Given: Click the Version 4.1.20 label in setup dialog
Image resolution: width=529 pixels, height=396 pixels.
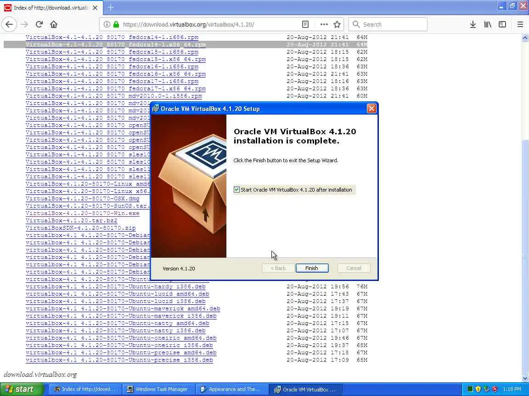Looking at the screenshot, I should (179, 269).
